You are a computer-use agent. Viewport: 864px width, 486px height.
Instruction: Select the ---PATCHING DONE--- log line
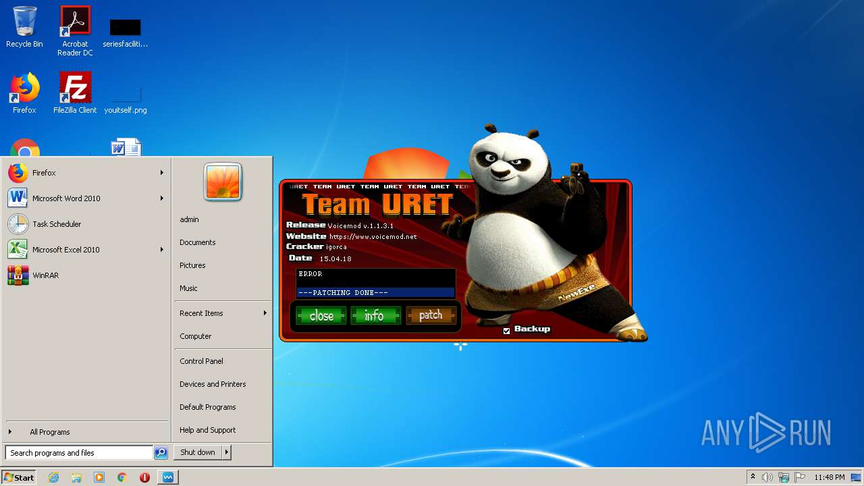coord(376,293)
